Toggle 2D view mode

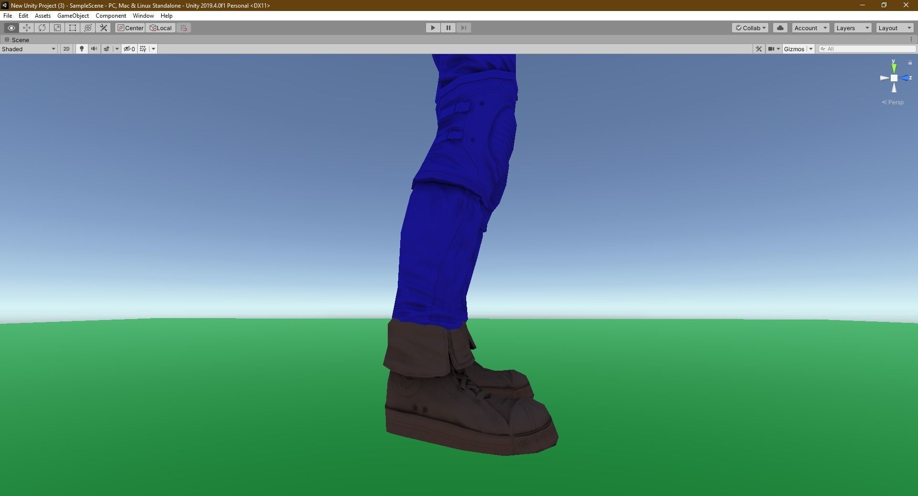[x=66, y=49]
